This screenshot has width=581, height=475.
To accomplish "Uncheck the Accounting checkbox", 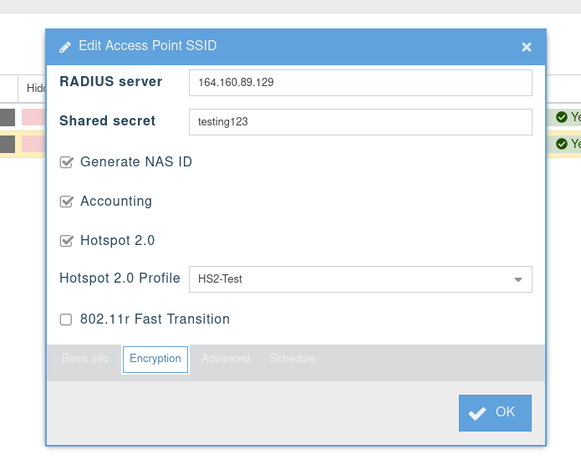I will pyautogui.click(x=67, y=202).
